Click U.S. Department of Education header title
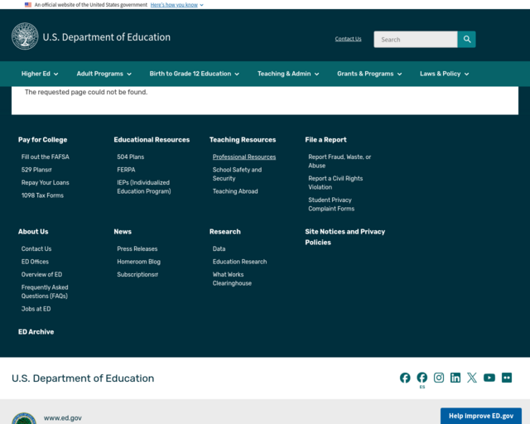The height and width of the screenshot is (424, 530). 107,37
